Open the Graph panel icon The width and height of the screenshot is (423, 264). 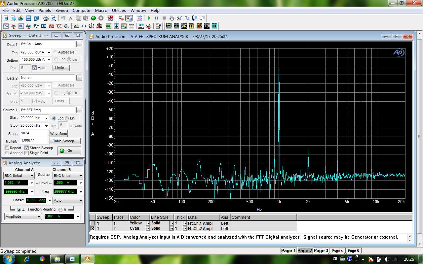point(124,26)
